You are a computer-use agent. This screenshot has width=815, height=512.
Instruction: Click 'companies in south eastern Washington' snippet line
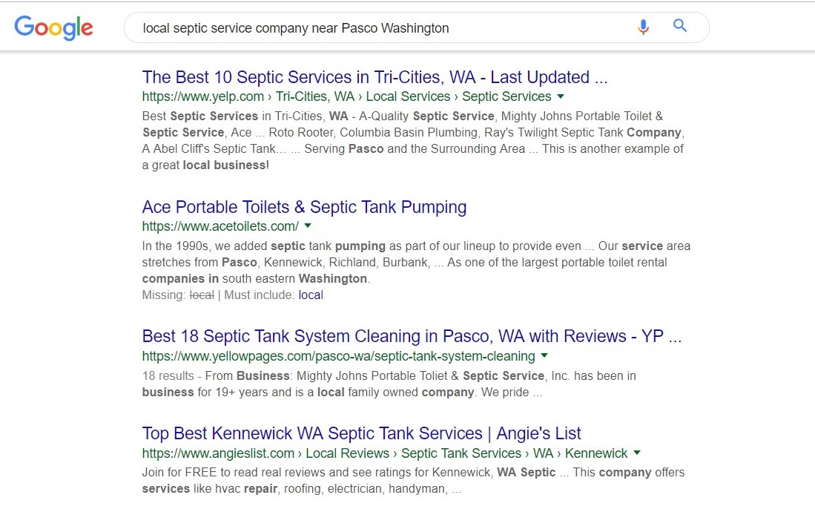pos(257,278)
